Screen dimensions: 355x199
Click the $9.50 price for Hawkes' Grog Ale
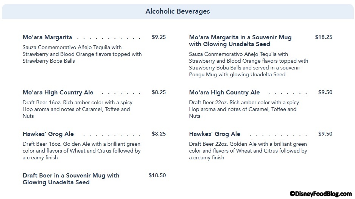pos(325,134)
